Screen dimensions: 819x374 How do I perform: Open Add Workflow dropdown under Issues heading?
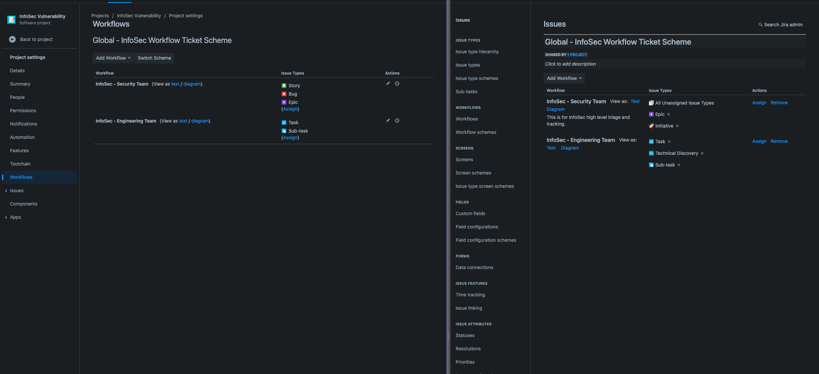click(564, 78)
